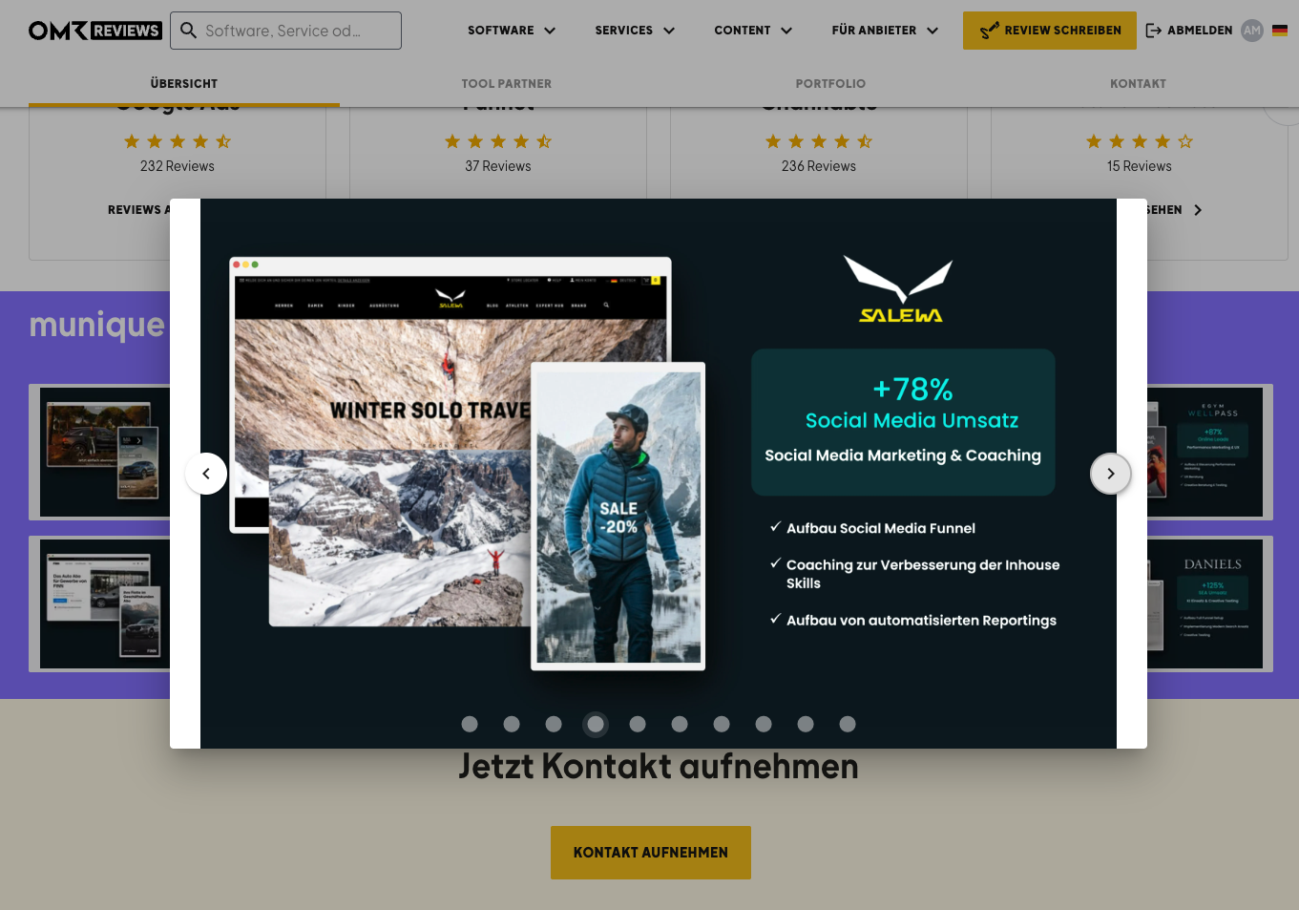Select the ninth carousel dot
The height and width of the screenshot is (910, 1299).
tap(806, 724)
